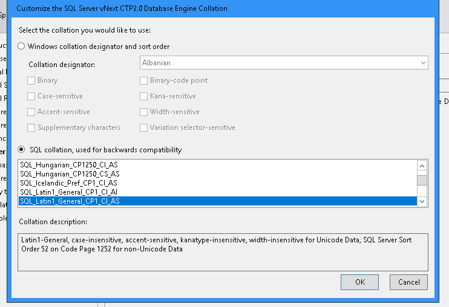Screen dimensions: 449x307
Task: Confirm collation with the OK button
Action: pos(359,282)
